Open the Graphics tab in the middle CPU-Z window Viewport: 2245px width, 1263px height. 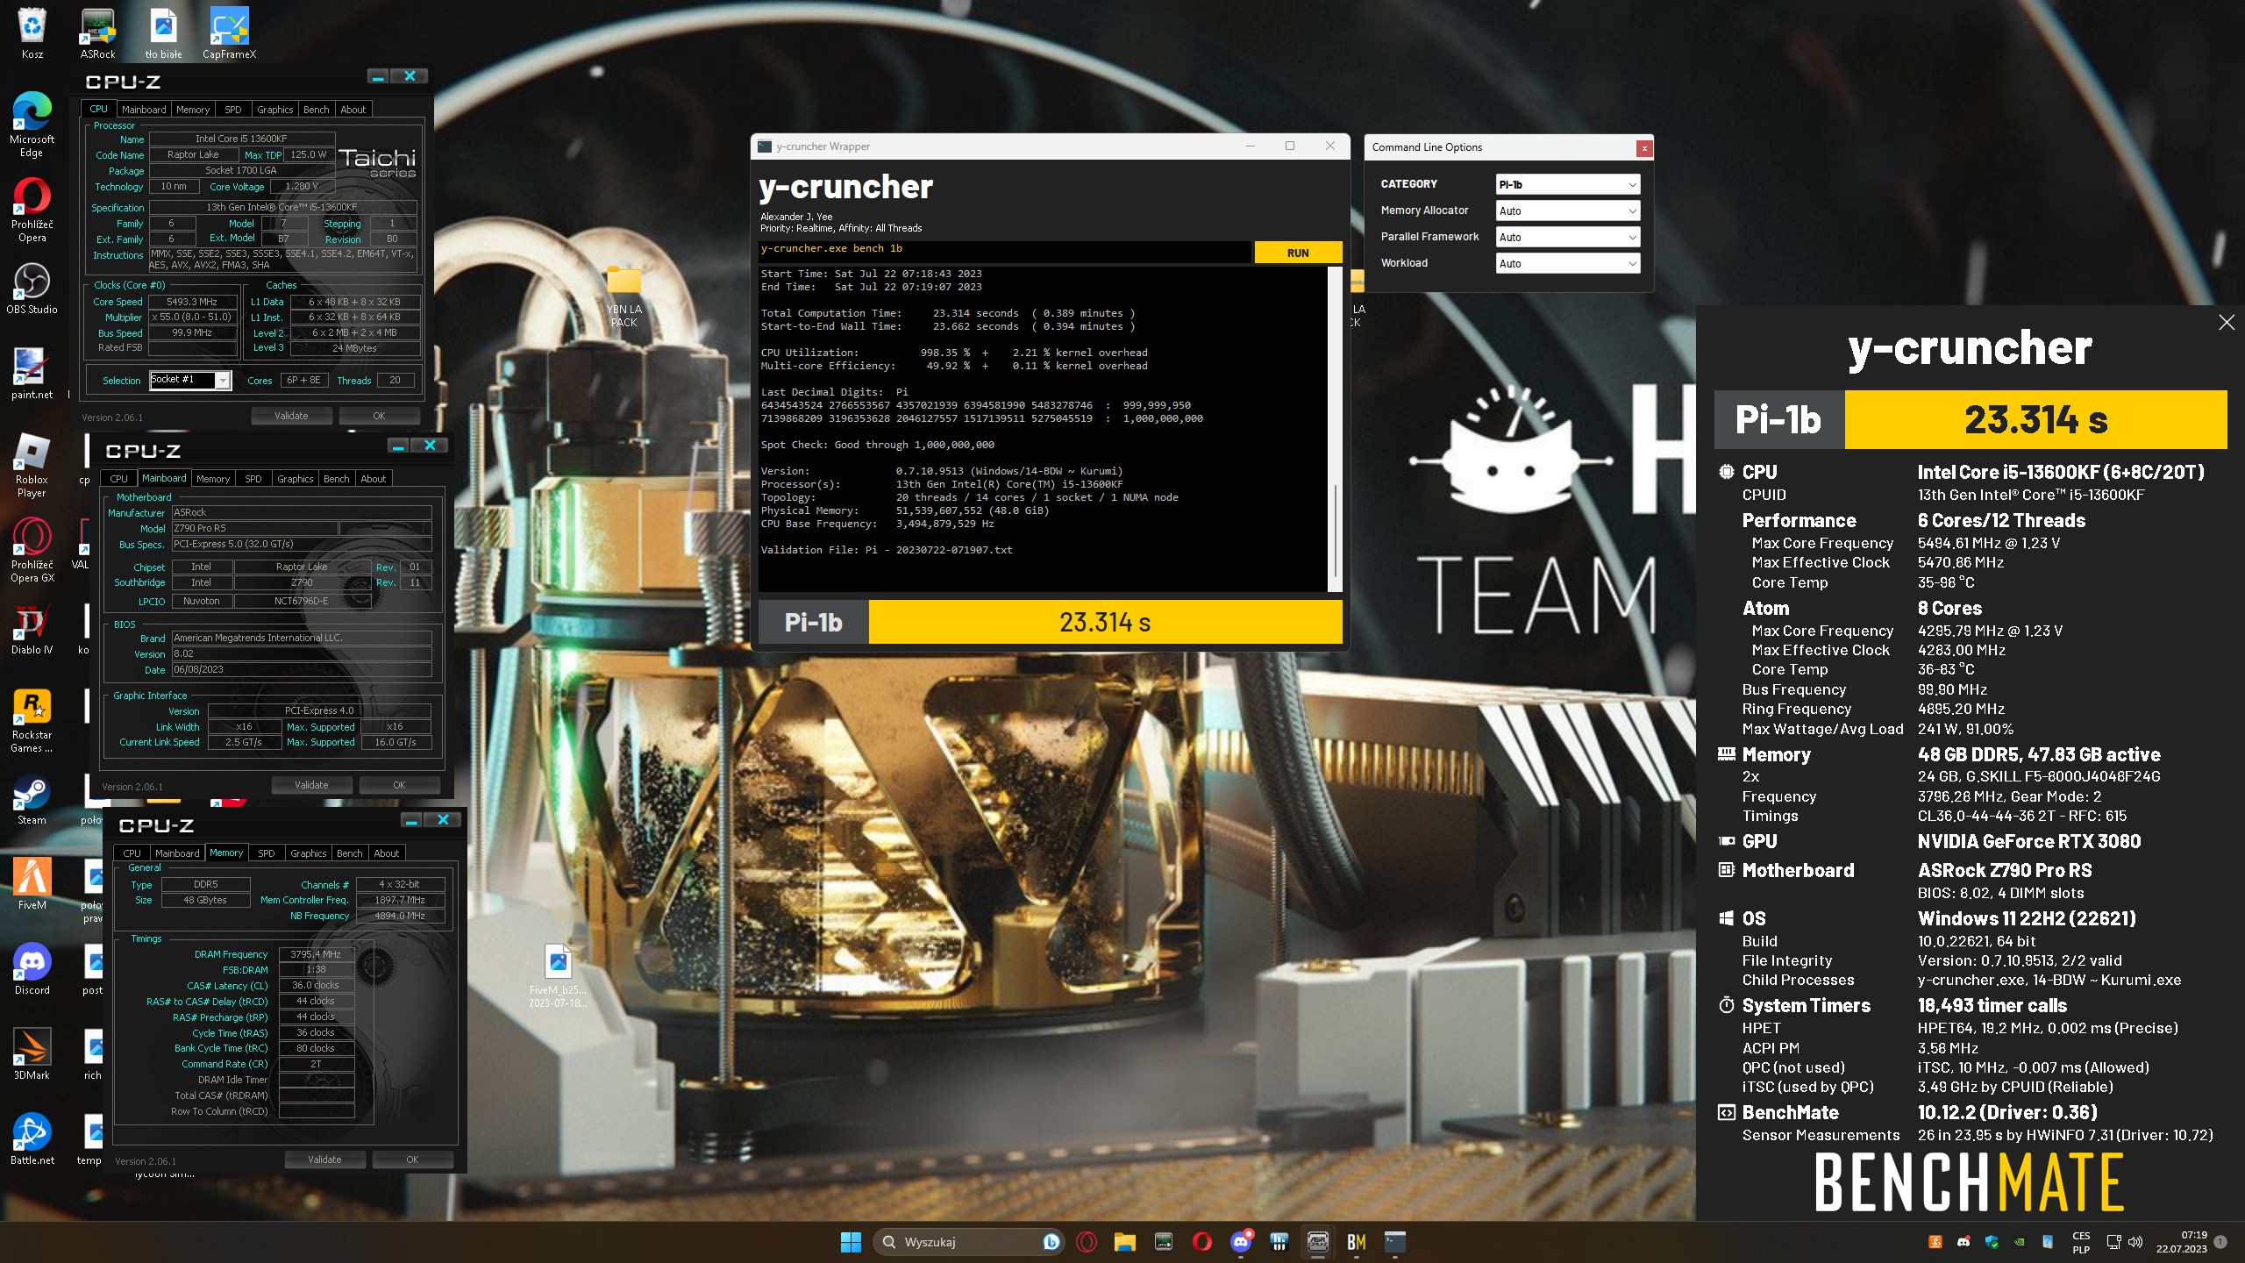295,479
